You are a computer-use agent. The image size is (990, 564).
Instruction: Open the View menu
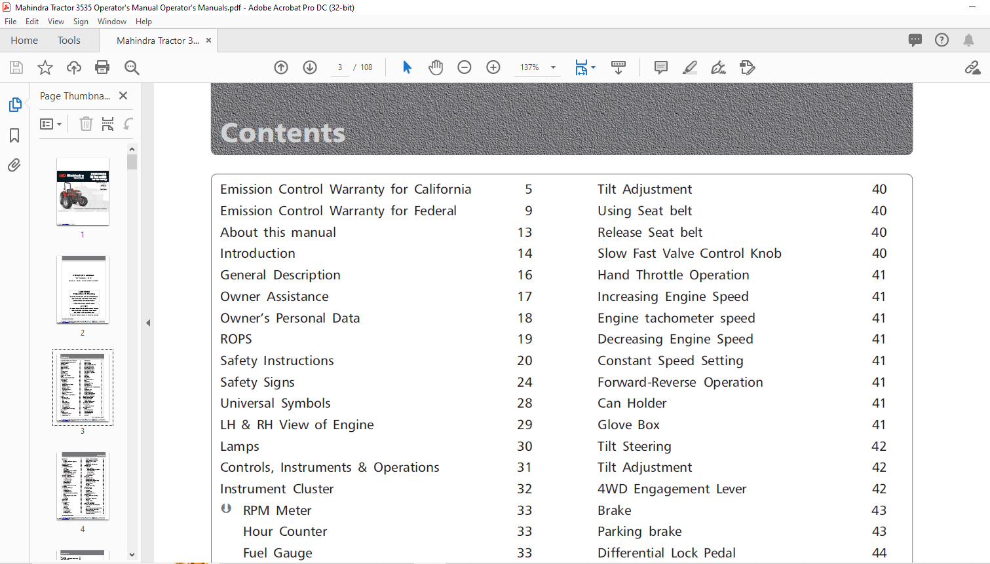pos(56,22)
